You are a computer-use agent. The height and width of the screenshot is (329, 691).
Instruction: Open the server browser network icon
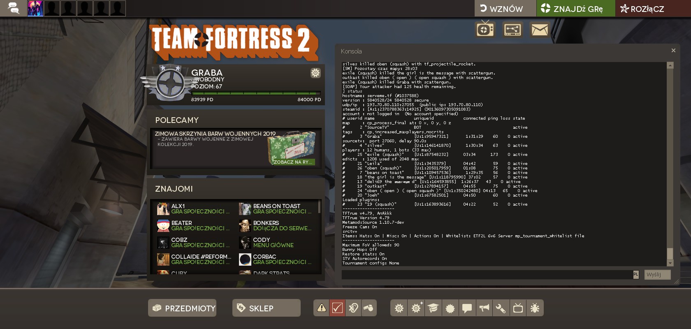tap(512, 30)
